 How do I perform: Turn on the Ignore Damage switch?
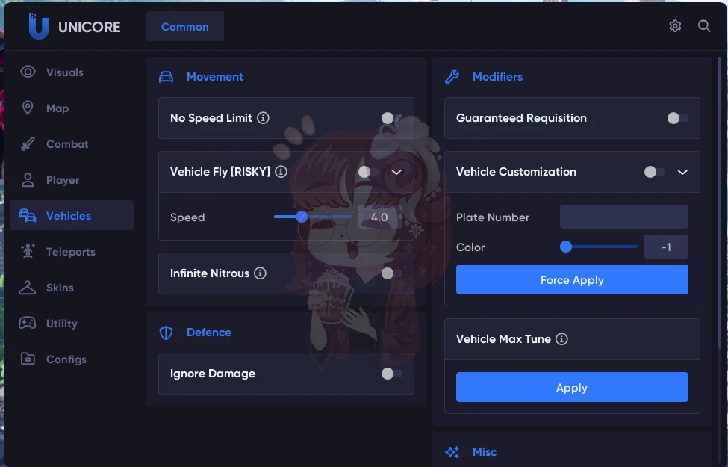[x=391, y=374]
